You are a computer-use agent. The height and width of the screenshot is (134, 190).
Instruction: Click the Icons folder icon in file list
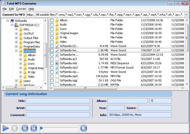(x=57, y=29)
